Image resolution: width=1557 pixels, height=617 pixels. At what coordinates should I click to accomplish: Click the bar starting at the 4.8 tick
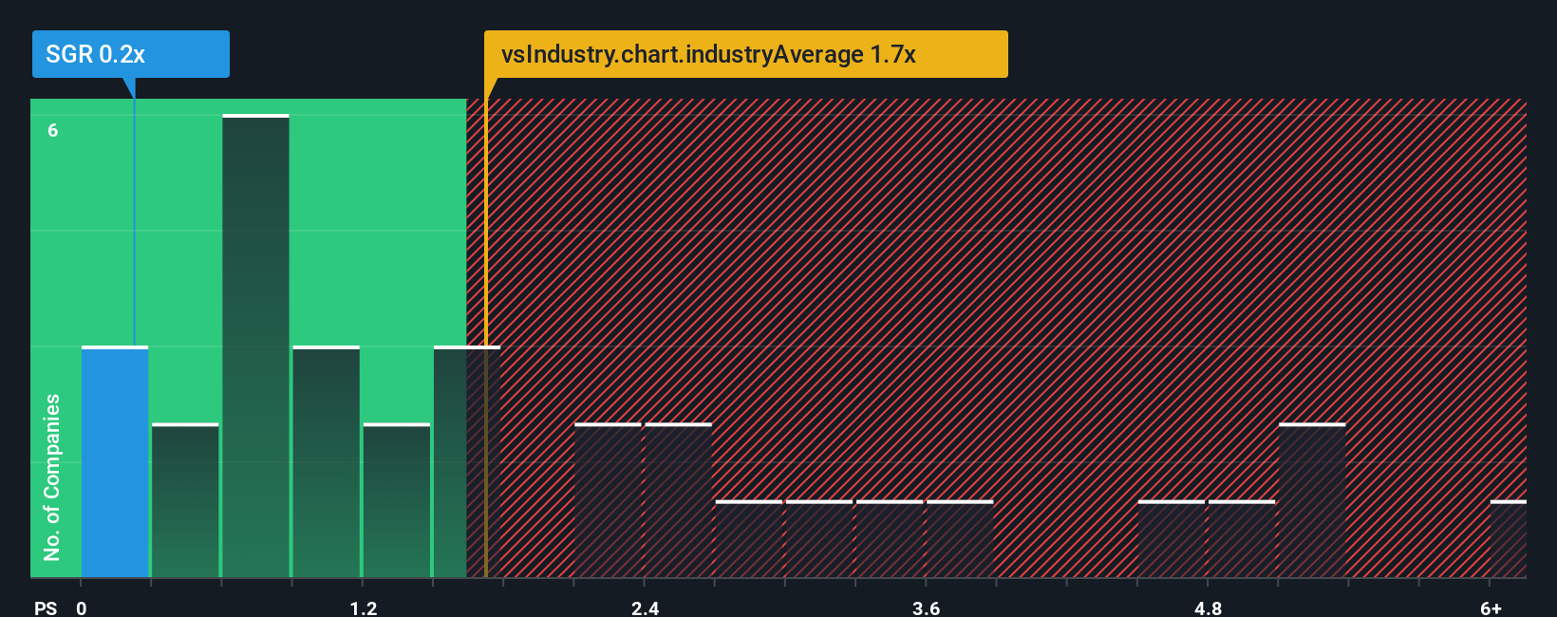coord(1242,539)
